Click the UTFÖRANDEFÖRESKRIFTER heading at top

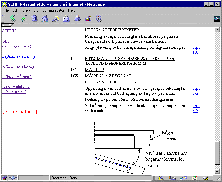[x=112, y=30]
